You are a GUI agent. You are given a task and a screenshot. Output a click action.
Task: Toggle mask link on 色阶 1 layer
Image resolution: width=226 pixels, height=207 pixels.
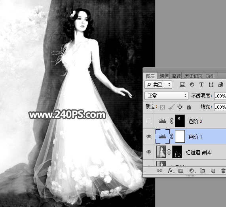(171, 136)
